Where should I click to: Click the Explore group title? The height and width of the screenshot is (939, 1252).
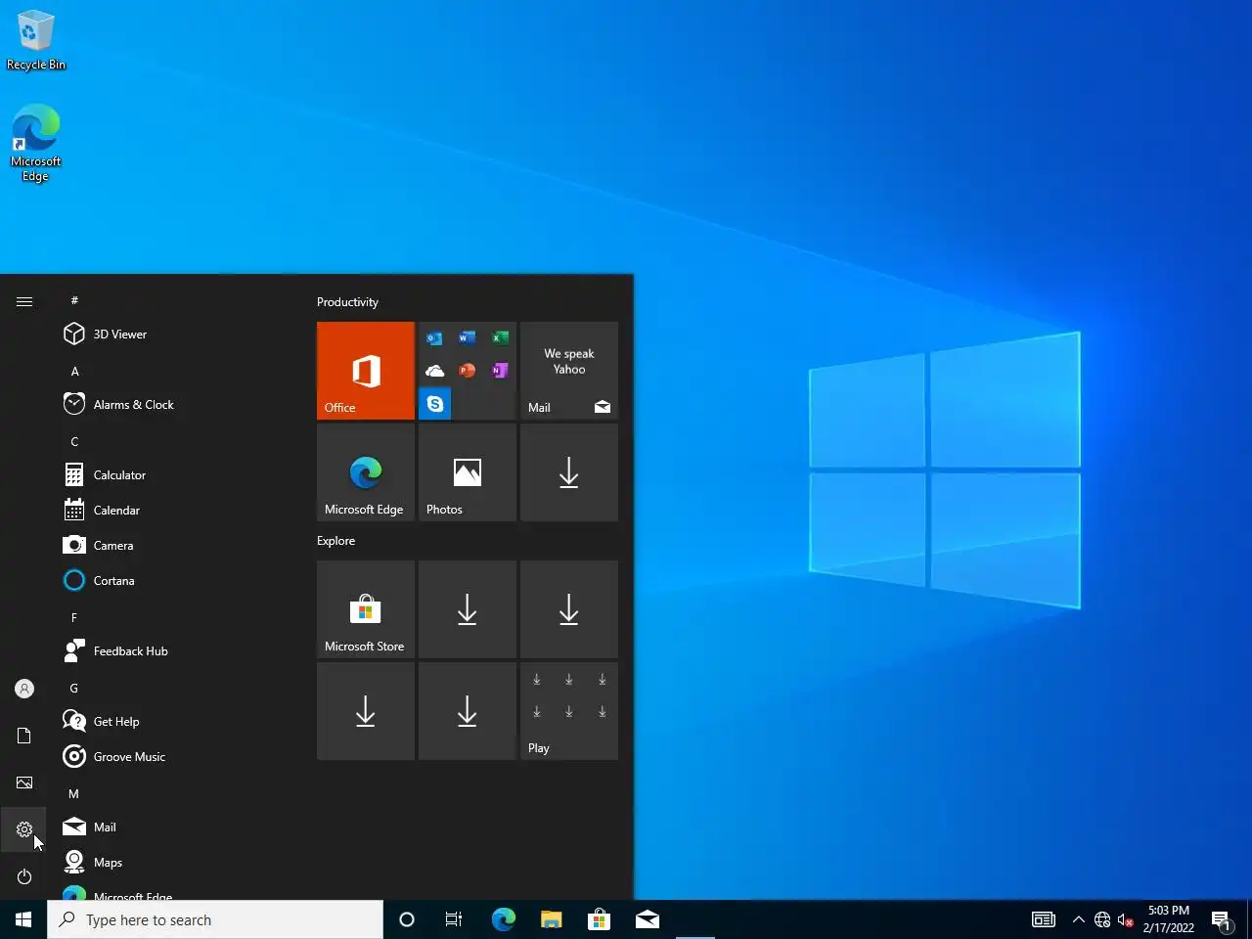[335, 541]
